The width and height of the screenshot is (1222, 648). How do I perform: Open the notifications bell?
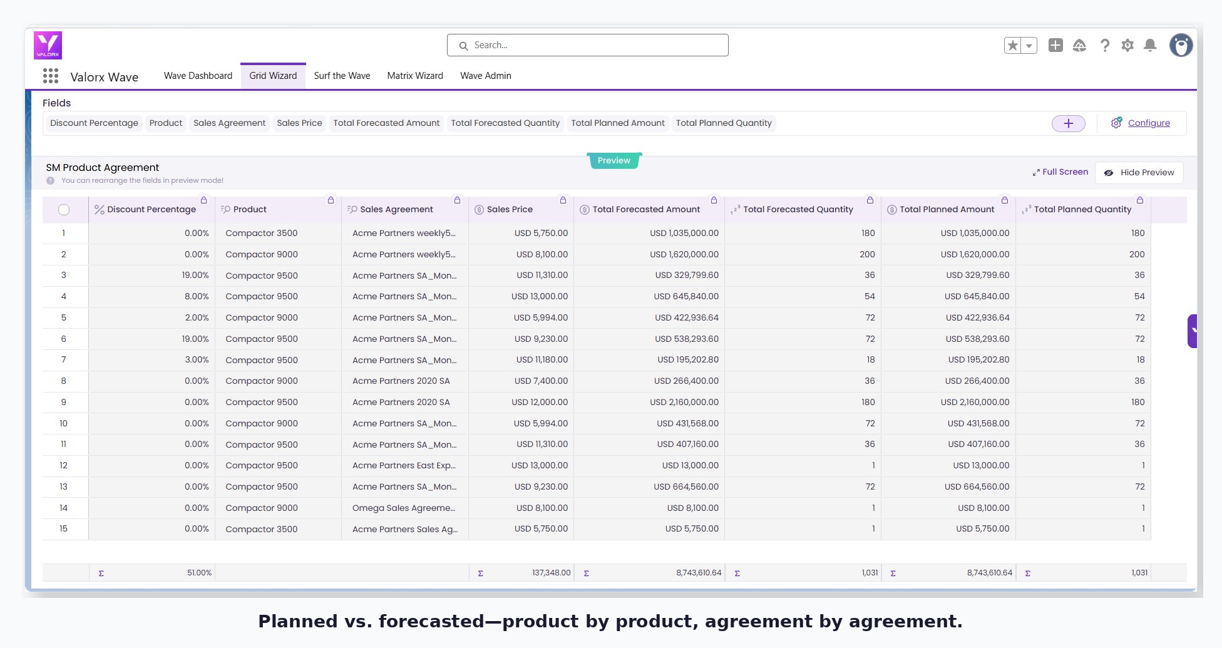point(1150,45)
